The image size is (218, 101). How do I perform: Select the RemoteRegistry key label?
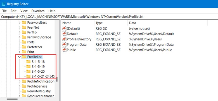click(39, 91)
